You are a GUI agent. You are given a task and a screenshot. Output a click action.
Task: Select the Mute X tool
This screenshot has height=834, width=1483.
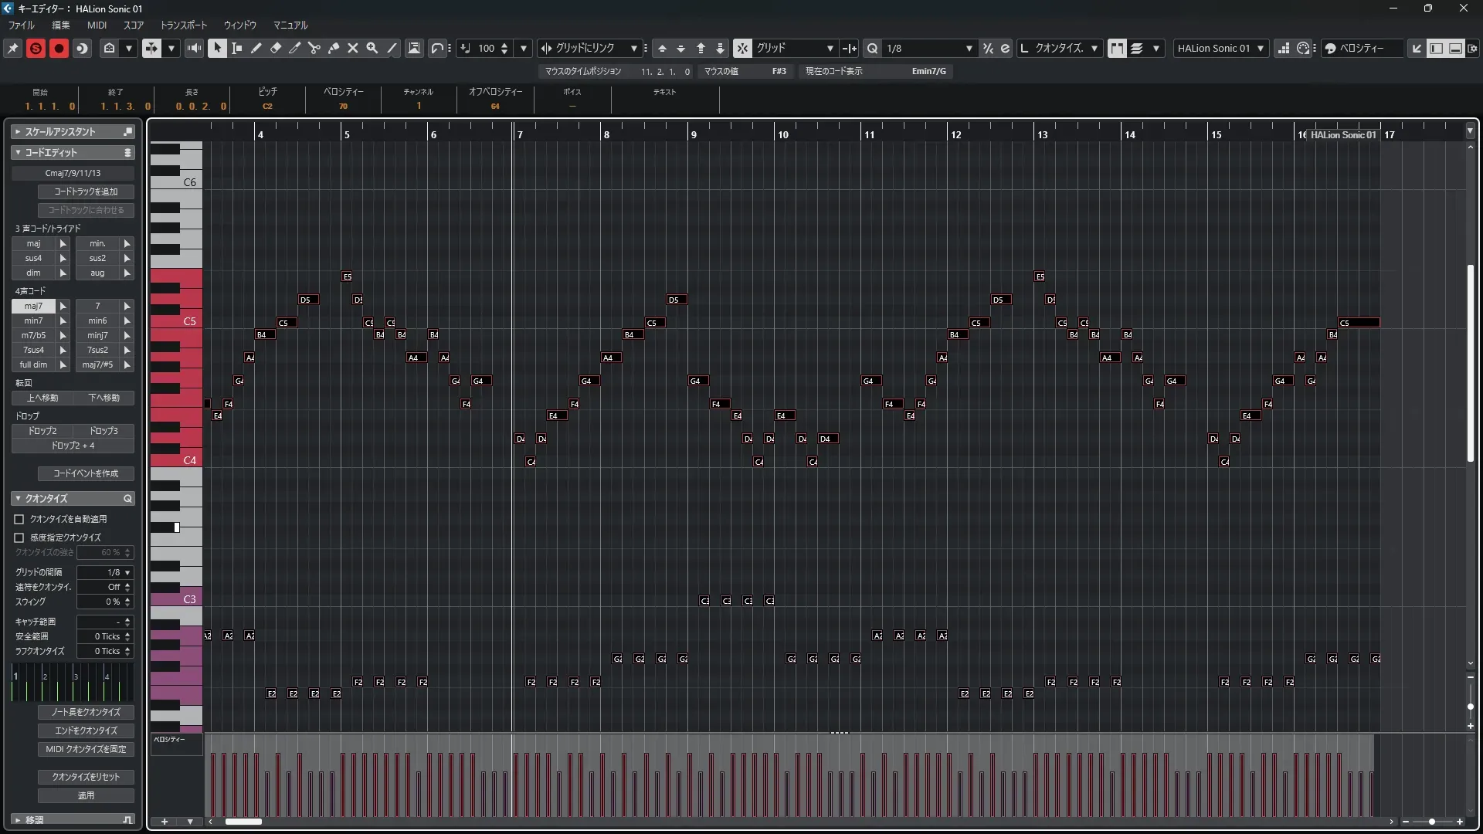tap(353, 48)
